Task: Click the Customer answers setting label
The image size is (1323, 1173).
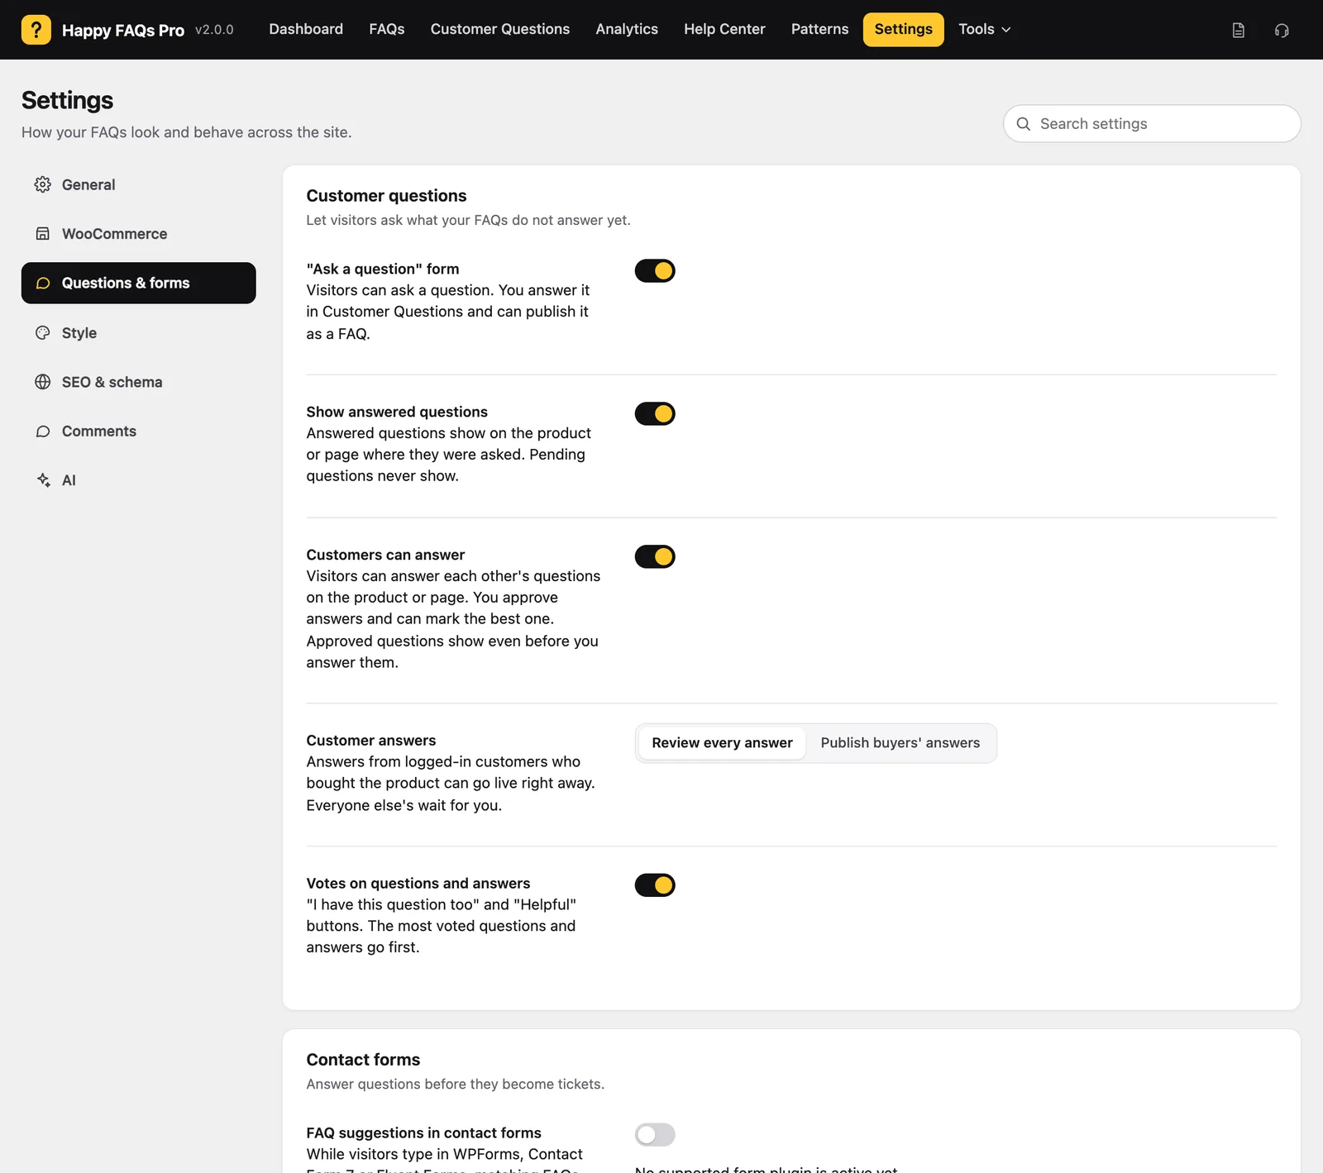Action: pos(371,741)
